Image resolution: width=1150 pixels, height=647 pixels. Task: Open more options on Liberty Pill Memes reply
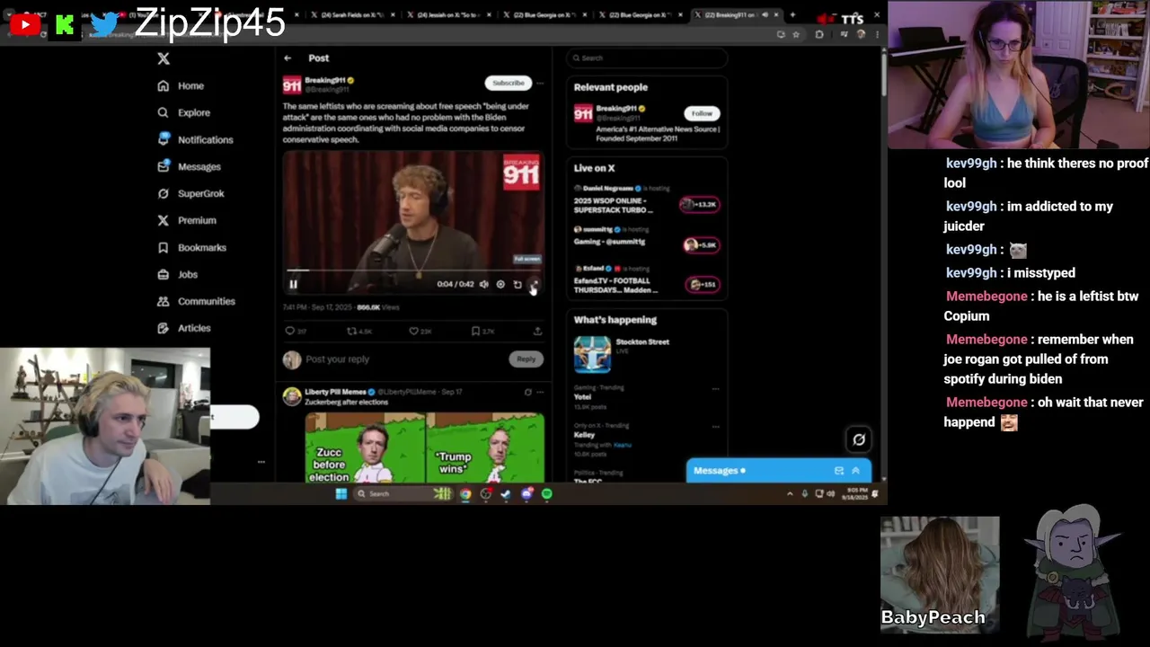click(540, 392)
